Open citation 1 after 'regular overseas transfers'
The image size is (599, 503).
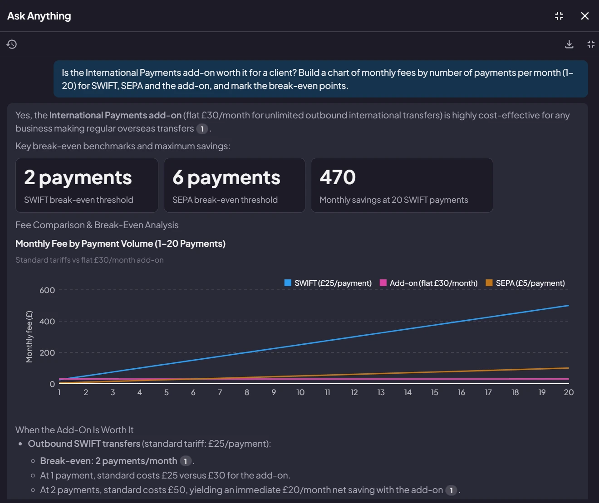point(202,129)
